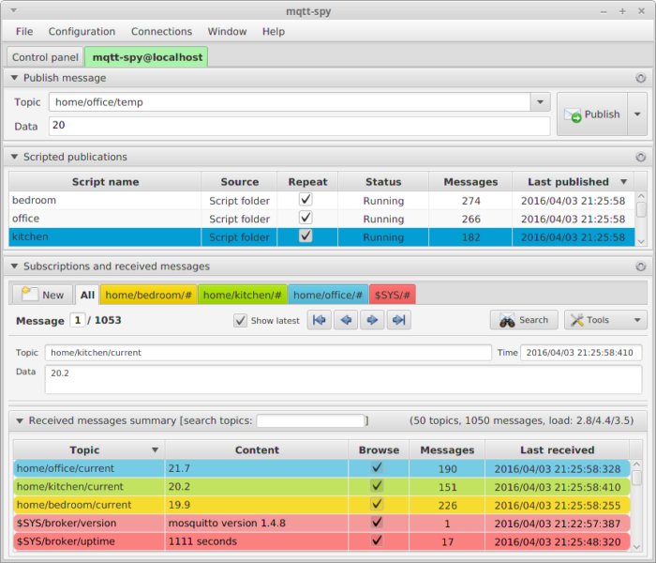656x563 pixels.
Task: Select the mqtt-spy@localhost connection tab
Action: [x=147, y=57]
